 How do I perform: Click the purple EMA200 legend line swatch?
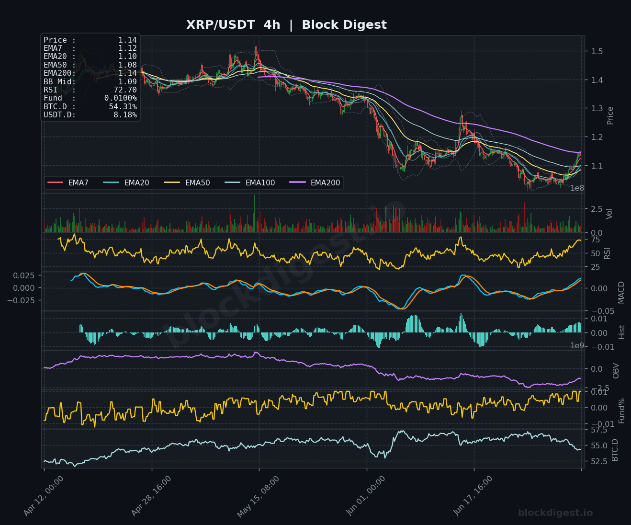tap(297, 183)
